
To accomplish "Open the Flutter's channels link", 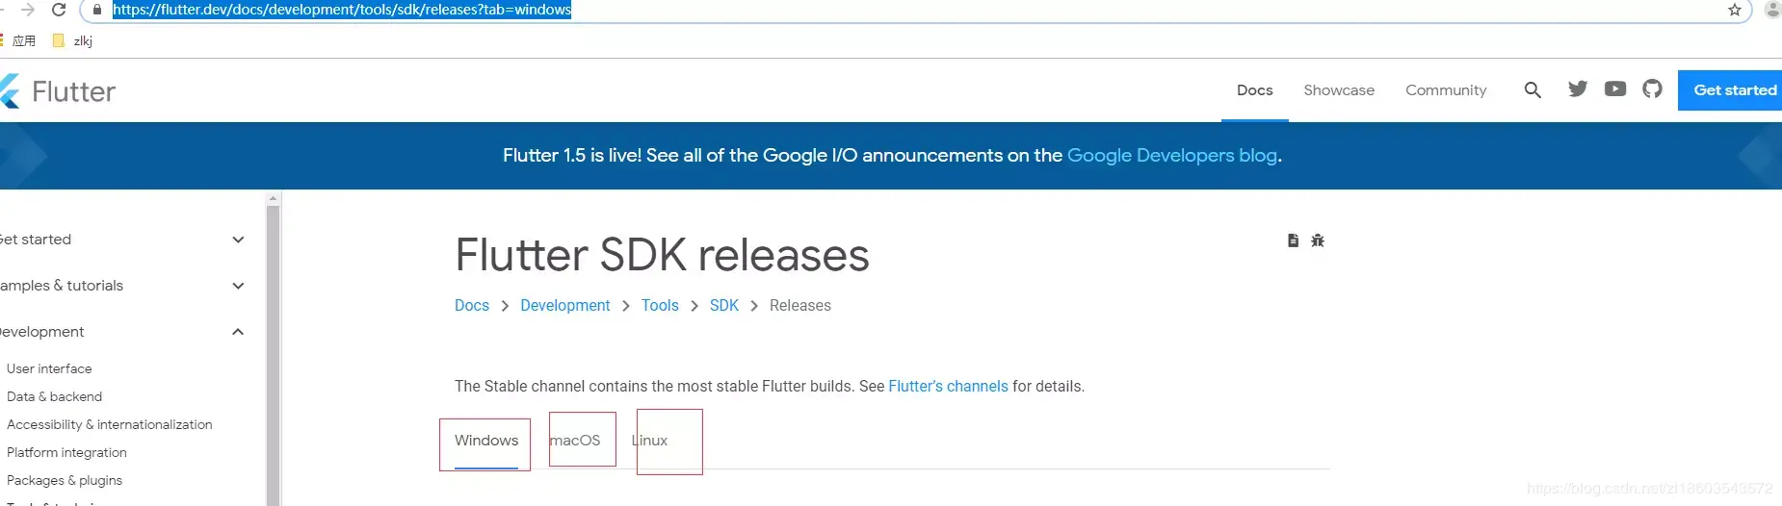I will pos(948,387).
